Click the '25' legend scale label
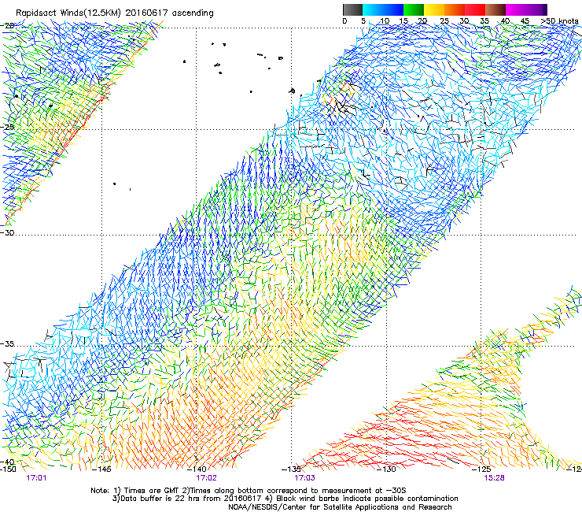 coord(444,20)
